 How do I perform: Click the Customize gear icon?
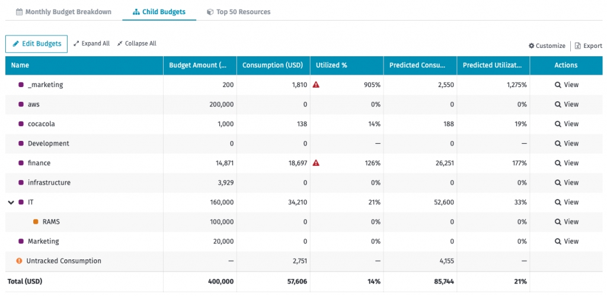click(532, 46)
